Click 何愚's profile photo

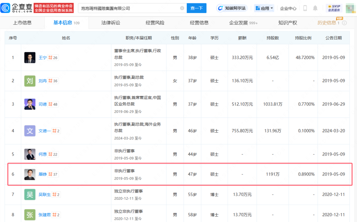30,154
